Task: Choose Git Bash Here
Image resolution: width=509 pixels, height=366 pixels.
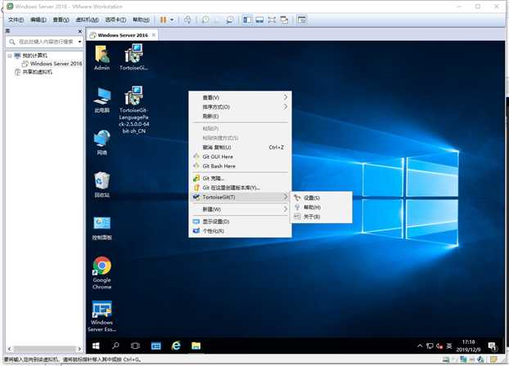Action: [x=241, y=166]
